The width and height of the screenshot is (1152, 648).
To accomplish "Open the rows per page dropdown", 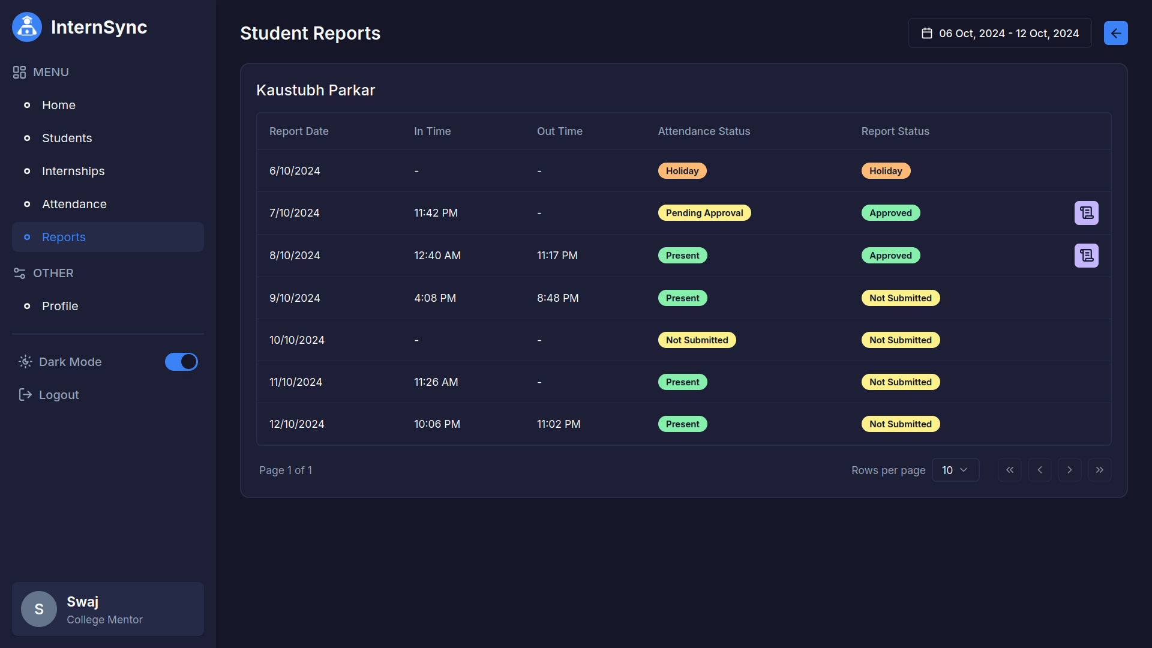I will tap(955, 470).
